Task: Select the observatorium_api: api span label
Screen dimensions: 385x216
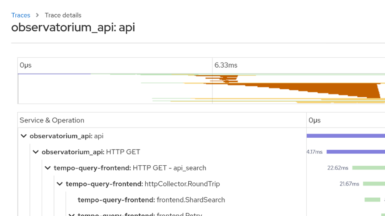Action: pos(66,136)
